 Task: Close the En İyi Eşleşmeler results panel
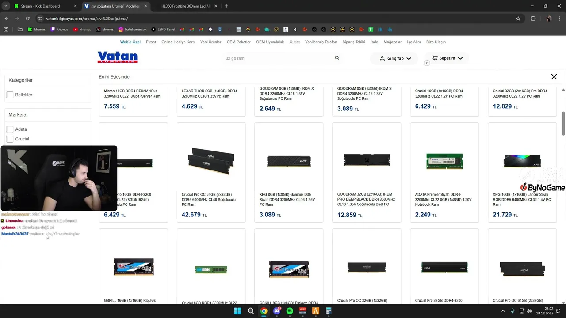coord(554,77)
